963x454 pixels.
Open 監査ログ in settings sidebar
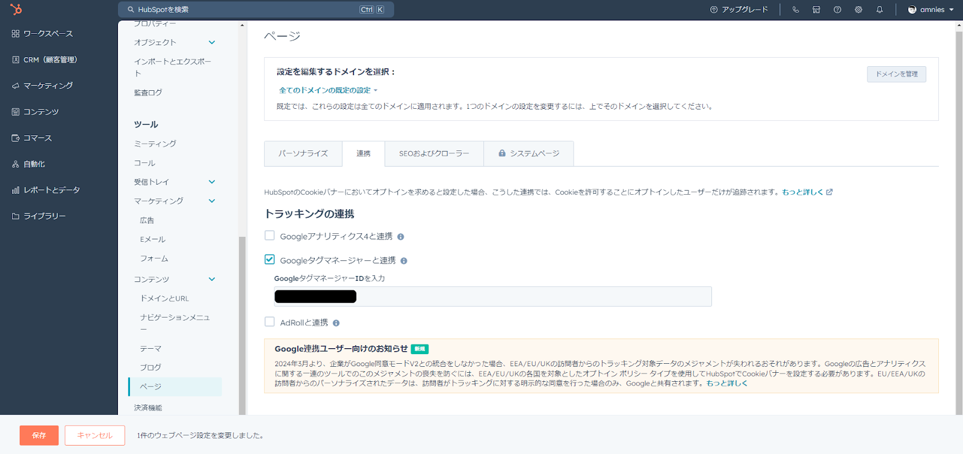[x=148, y=93]
